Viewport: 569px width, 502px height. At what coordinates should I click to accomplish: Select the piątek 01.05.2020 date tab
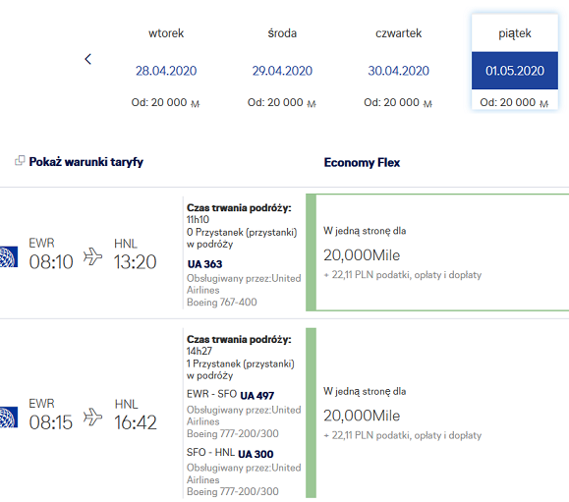515,63
